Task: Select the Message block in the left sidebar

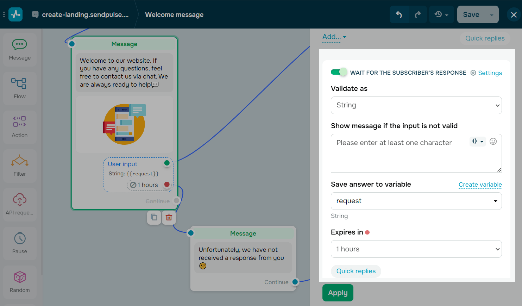Action: (x=19, y=49)
